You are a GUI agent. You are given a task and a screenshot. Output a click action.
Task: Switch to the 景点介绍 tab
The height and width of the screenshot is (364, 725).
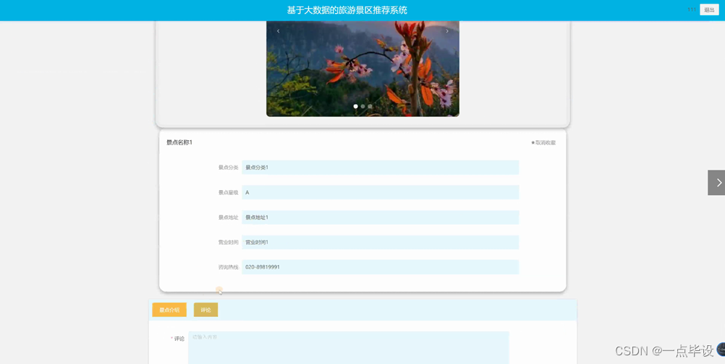[x=169, y=310]
